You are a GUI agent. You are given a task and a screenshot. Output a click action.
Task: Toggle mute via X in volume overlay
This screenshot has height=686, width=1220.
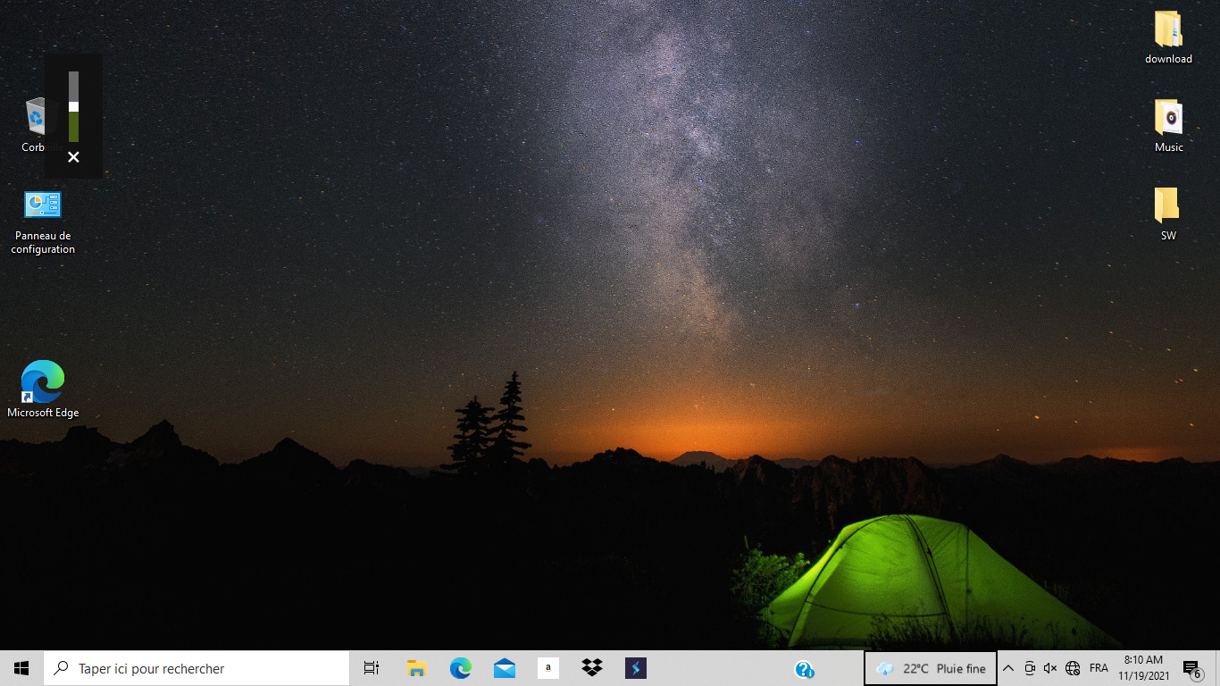click(73, 157)
